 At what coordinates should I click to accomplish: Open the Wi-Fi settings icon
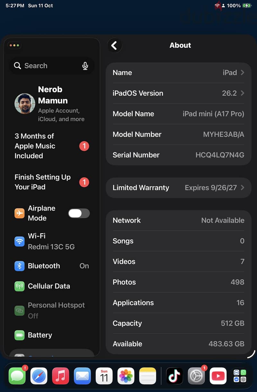click(x=20, y=241)
